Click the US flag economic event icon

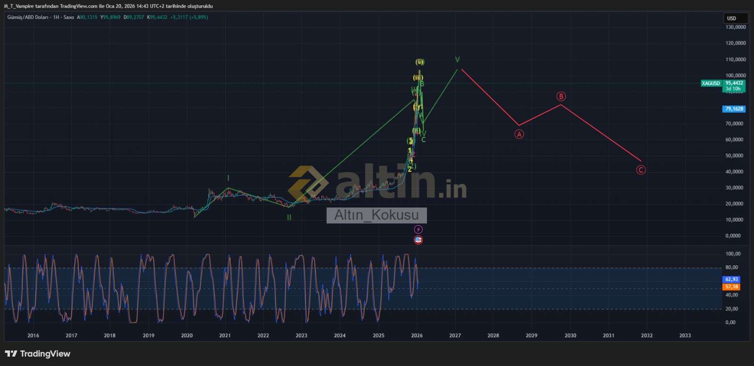pyautogui.click(x=418, y=240)
